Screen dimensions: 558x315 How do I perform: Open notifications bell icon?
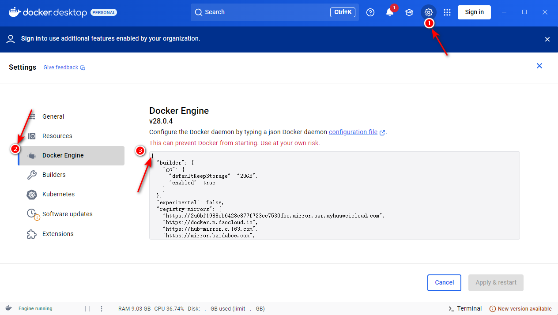point(390,12)
